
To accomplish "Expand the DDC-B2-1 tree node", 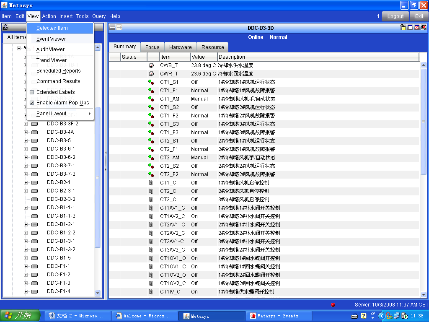I will click(x=26, y=182).
